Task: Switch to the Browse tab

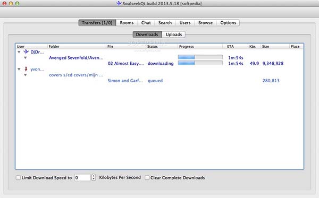Action: tap(205, 23)
